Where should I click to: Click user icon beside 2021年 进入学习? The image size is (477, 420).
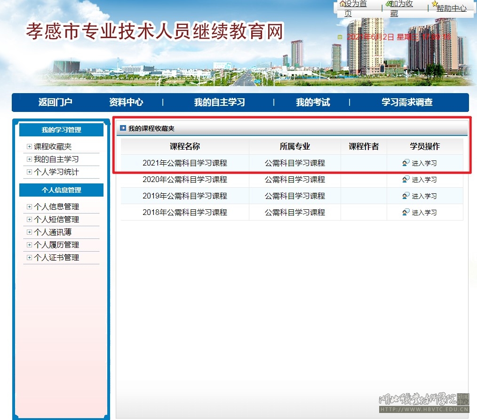click(x=406, y=163)
